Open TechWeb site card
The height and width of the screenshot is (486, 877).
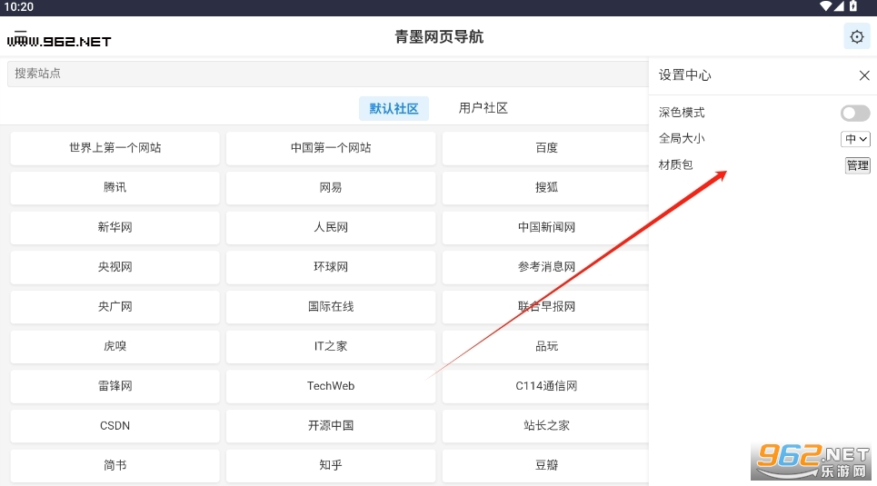331,386
